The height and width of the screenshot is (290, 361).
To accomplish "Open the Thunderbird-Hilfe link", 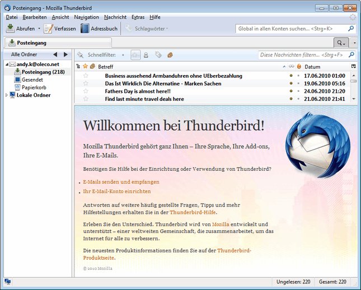I will pyautogui.click(x=193, y=212).
